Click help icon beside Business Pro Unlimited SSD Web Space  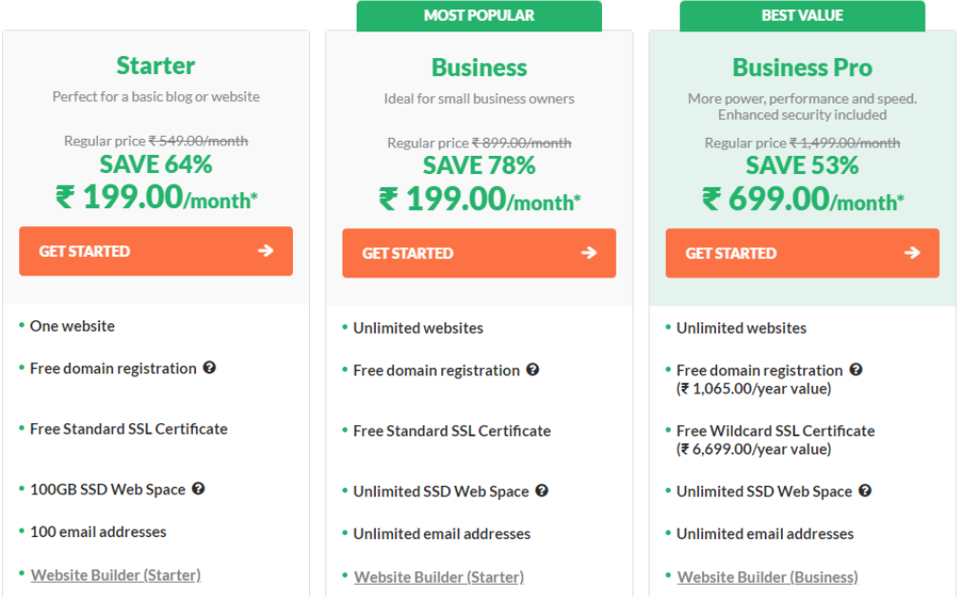pyautogui.click(x=866, y=491)
